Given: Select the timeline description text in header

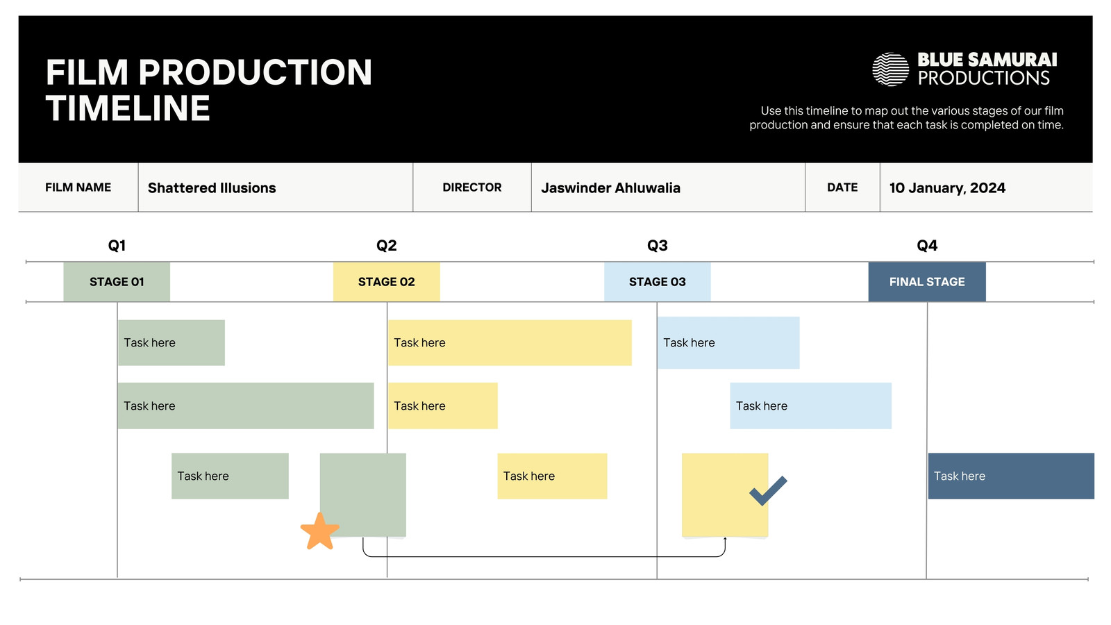Looking at the screenshot, I should 907,118.
